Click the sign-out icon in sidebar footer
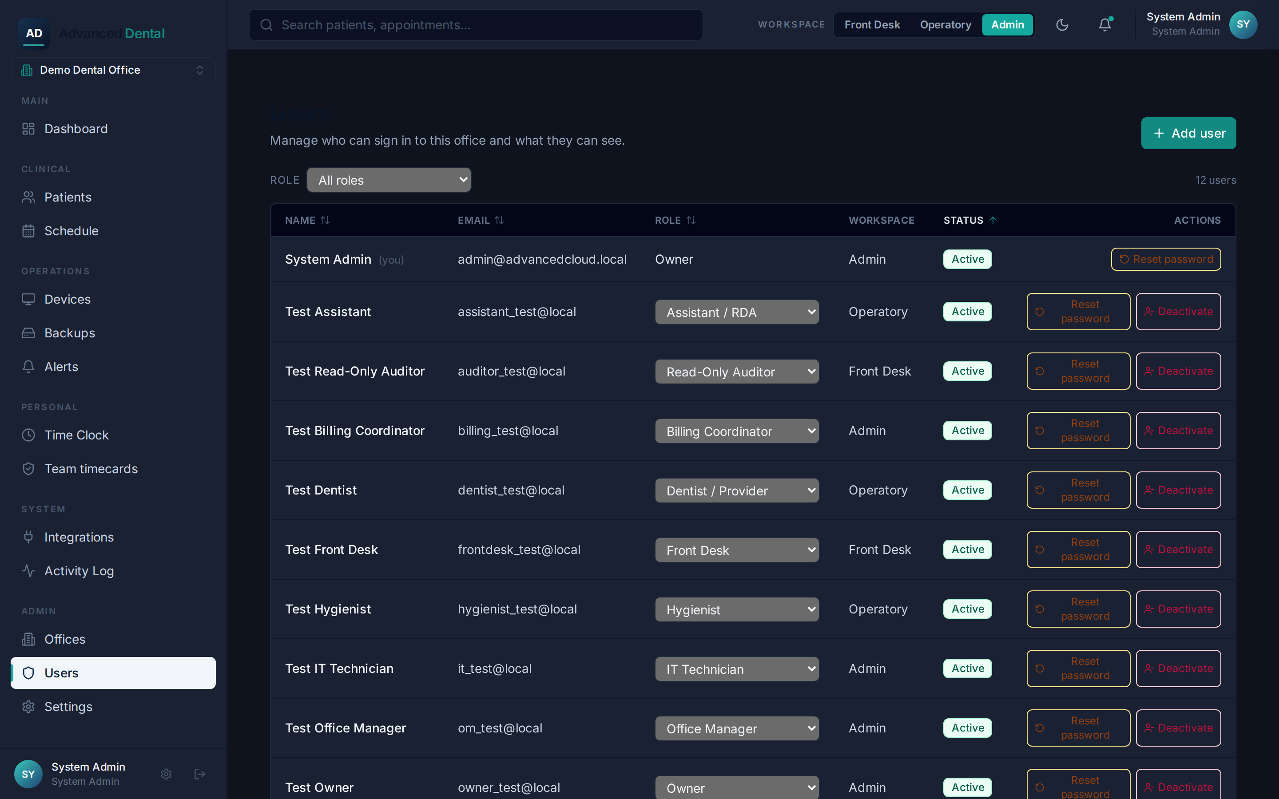 click(200, 774)
